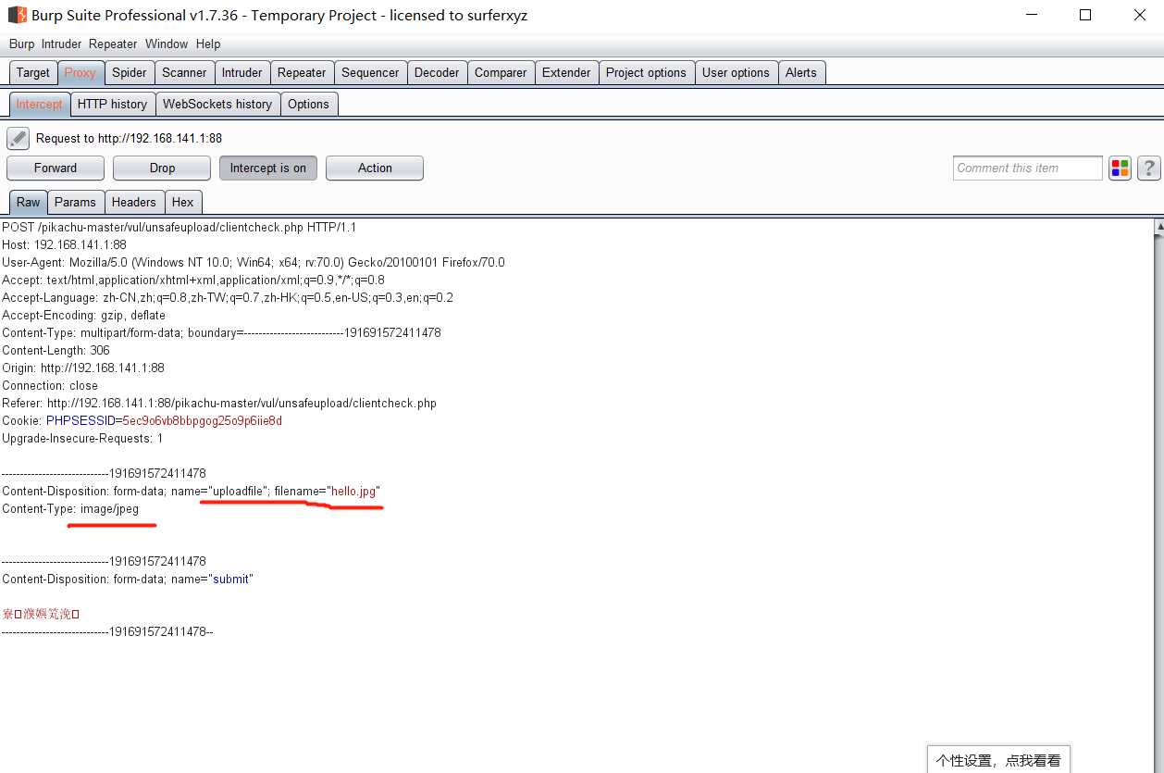Open the Decoder tab

pos(437,72)
